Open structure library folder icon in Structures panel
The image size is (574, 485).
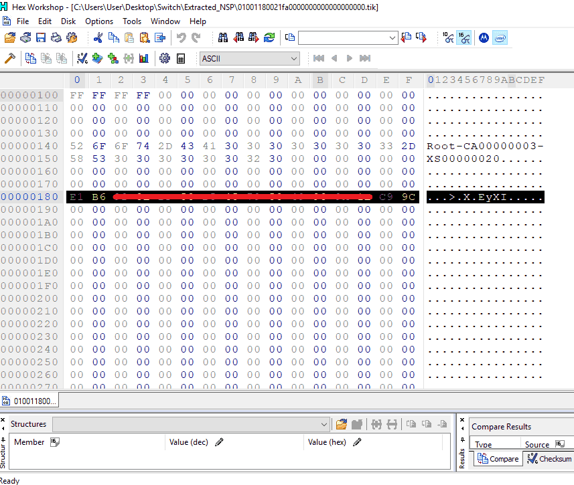tap(342, 424)
